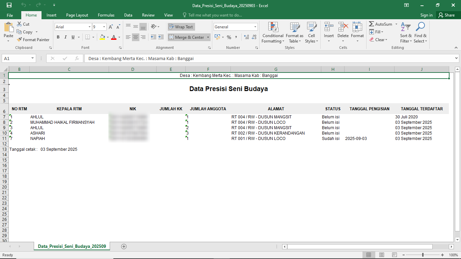This screenshot has width=461, height=259.
Task: Apply comma style number format
Action: (x=236, y=37)
